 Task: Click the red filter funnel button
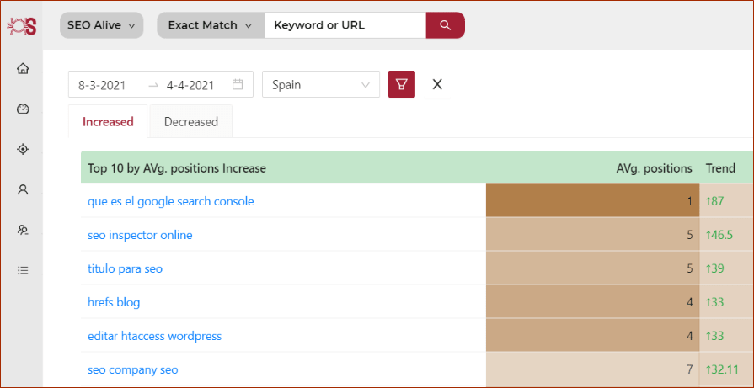click(402, 84)
